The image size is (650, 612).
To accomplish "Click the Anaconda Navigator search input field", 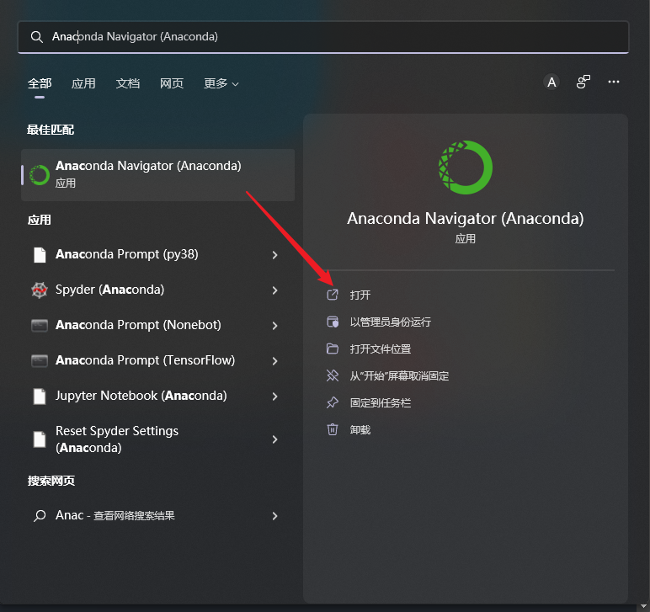I will [x=323, y=37].
